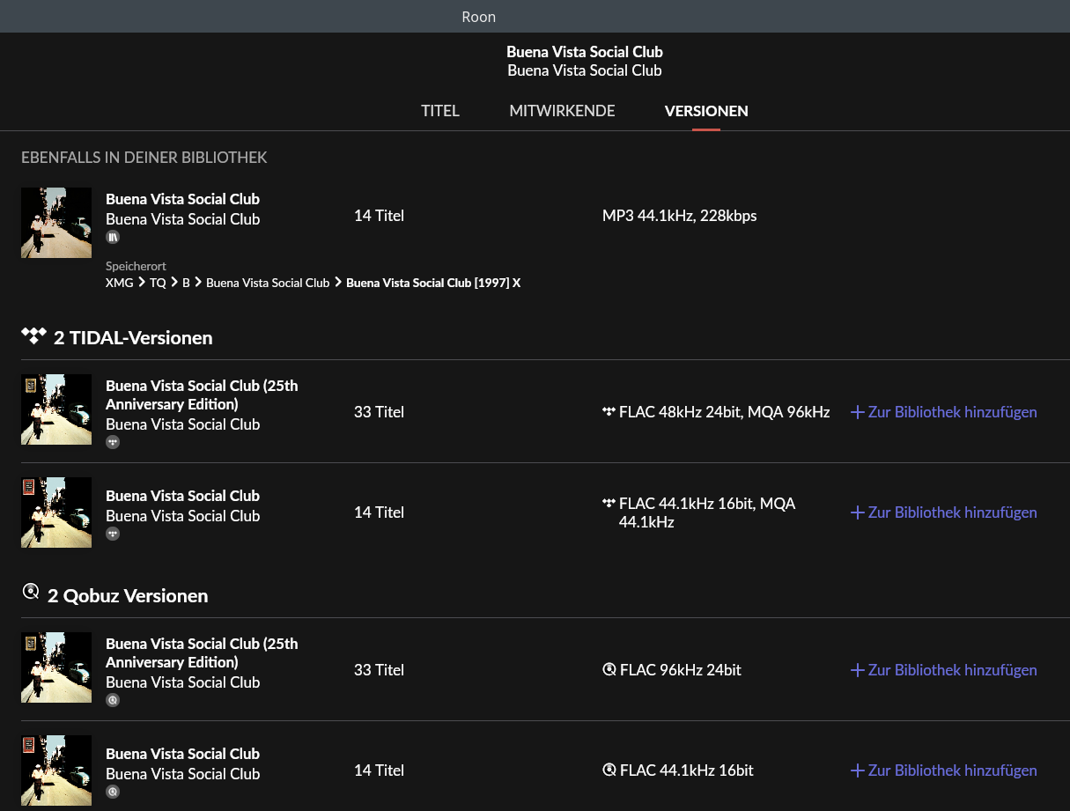Add Qobuz 44.1kHz 16bit version to library
1070x811 pixels.
tap(943, 770)
